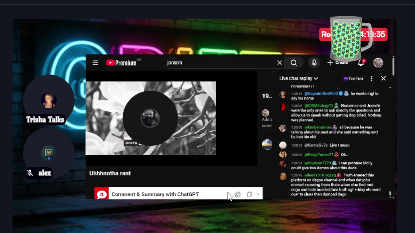Click @SennaS-j7y's white avatar

click(x=283, y=145)
